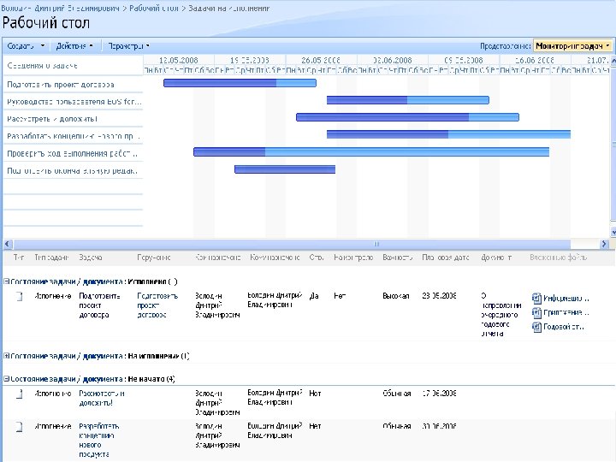Click the type icon of Рассмотреть и доложить row
The image size is (616, 462).
[18, 394]
